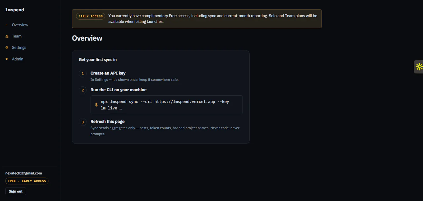Click the complimentary Free access banner message
This screenshot has width=423, height=201.
213,19
